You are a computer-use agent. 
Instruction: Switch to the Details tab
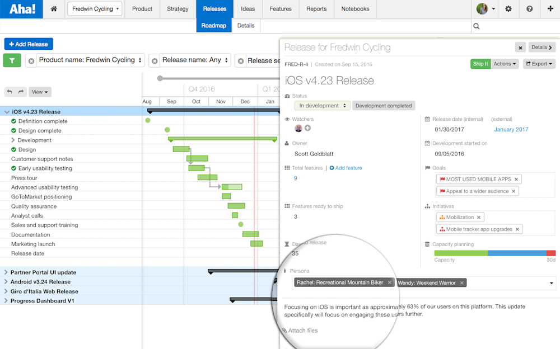(246, 26)
